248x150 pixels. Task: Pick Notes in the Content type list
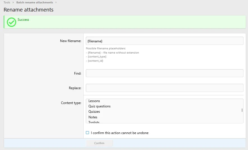click(93, 117)
